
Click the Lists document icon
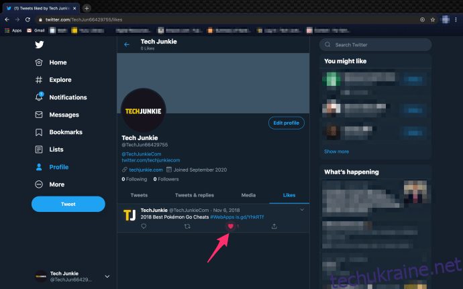point(39,150)
